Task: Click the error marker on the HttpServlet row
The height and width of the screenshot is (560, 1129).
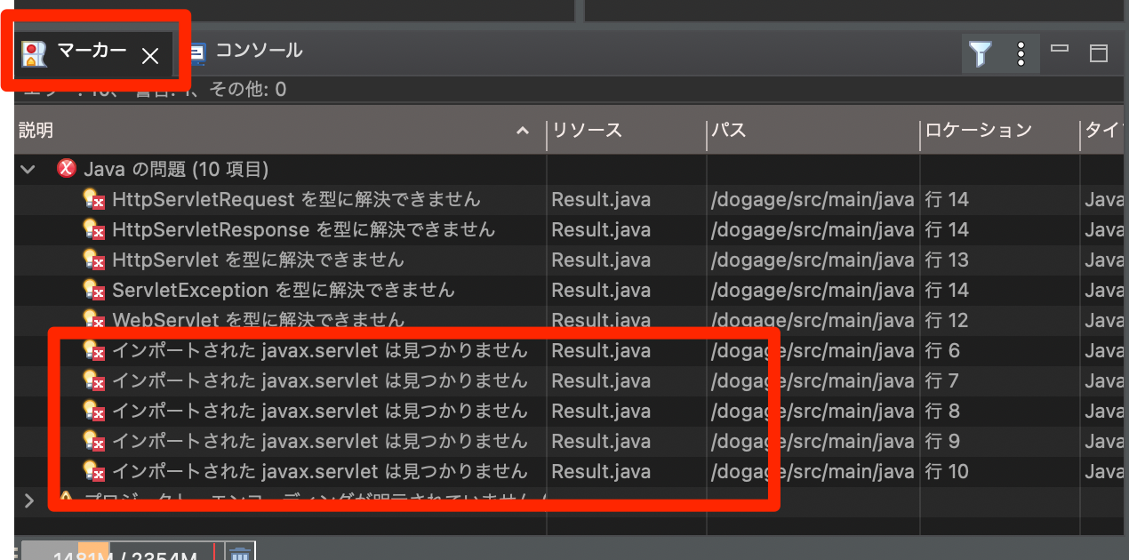Action: [93, 260]
